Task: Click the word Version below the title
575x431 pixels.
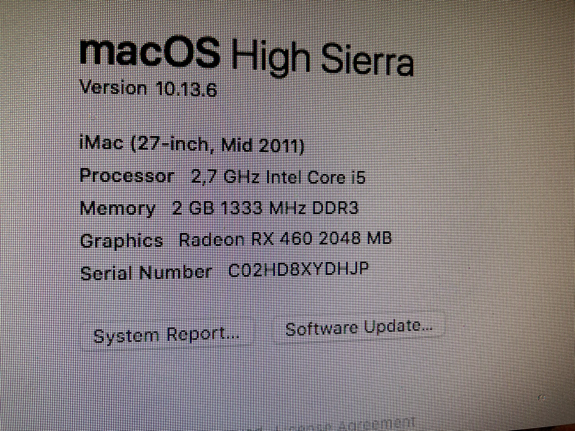Action: (x=114, y=87)
